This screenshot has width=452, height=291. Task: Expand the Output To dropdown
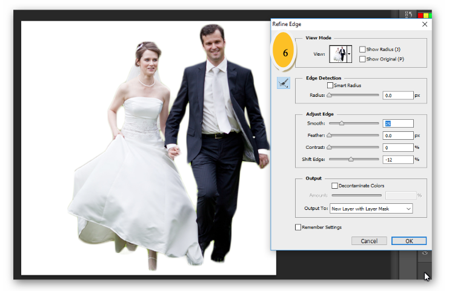(371, 209)
